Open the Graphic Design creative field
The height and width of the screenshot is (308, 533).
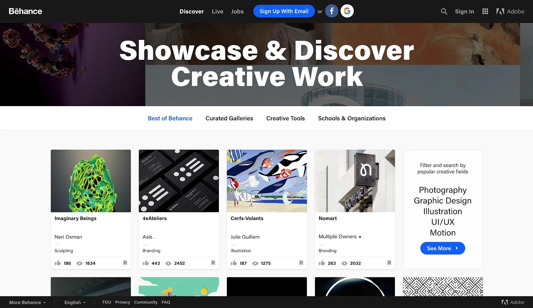tap(443, 201)
